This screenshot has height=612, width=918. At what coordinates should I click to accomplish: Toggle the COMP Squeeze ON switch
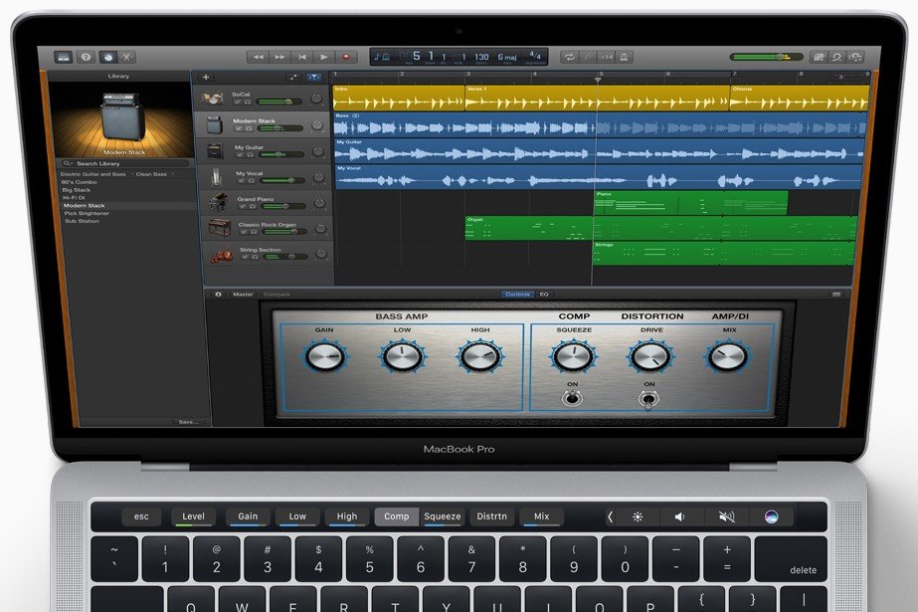click(572, 398)
